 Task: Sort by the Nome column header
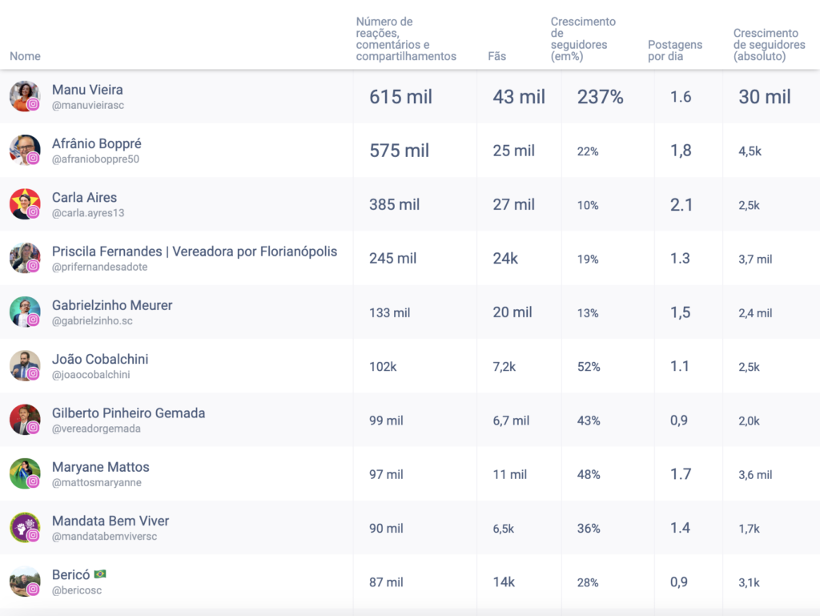pos(25,56)
